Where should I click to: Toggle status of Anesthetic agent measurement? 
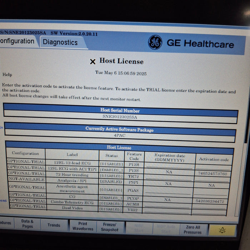coord(111,190)
